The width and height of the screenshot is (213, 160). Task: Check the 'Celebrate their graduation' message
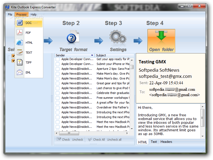click(58, 93)
